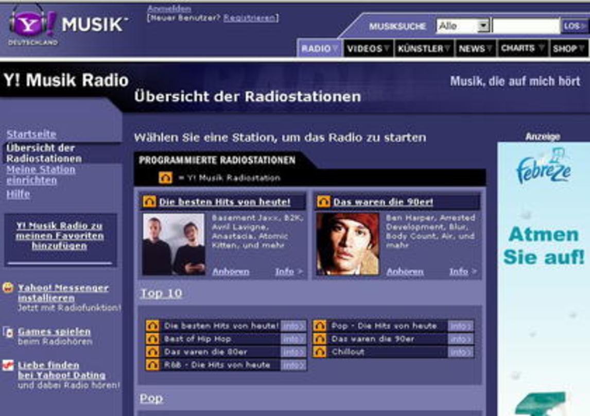The width and height of the screenshot is (590, 416).
Task: Open the KÜNSTLER navigation tab
Action: (x=424, y=48)
